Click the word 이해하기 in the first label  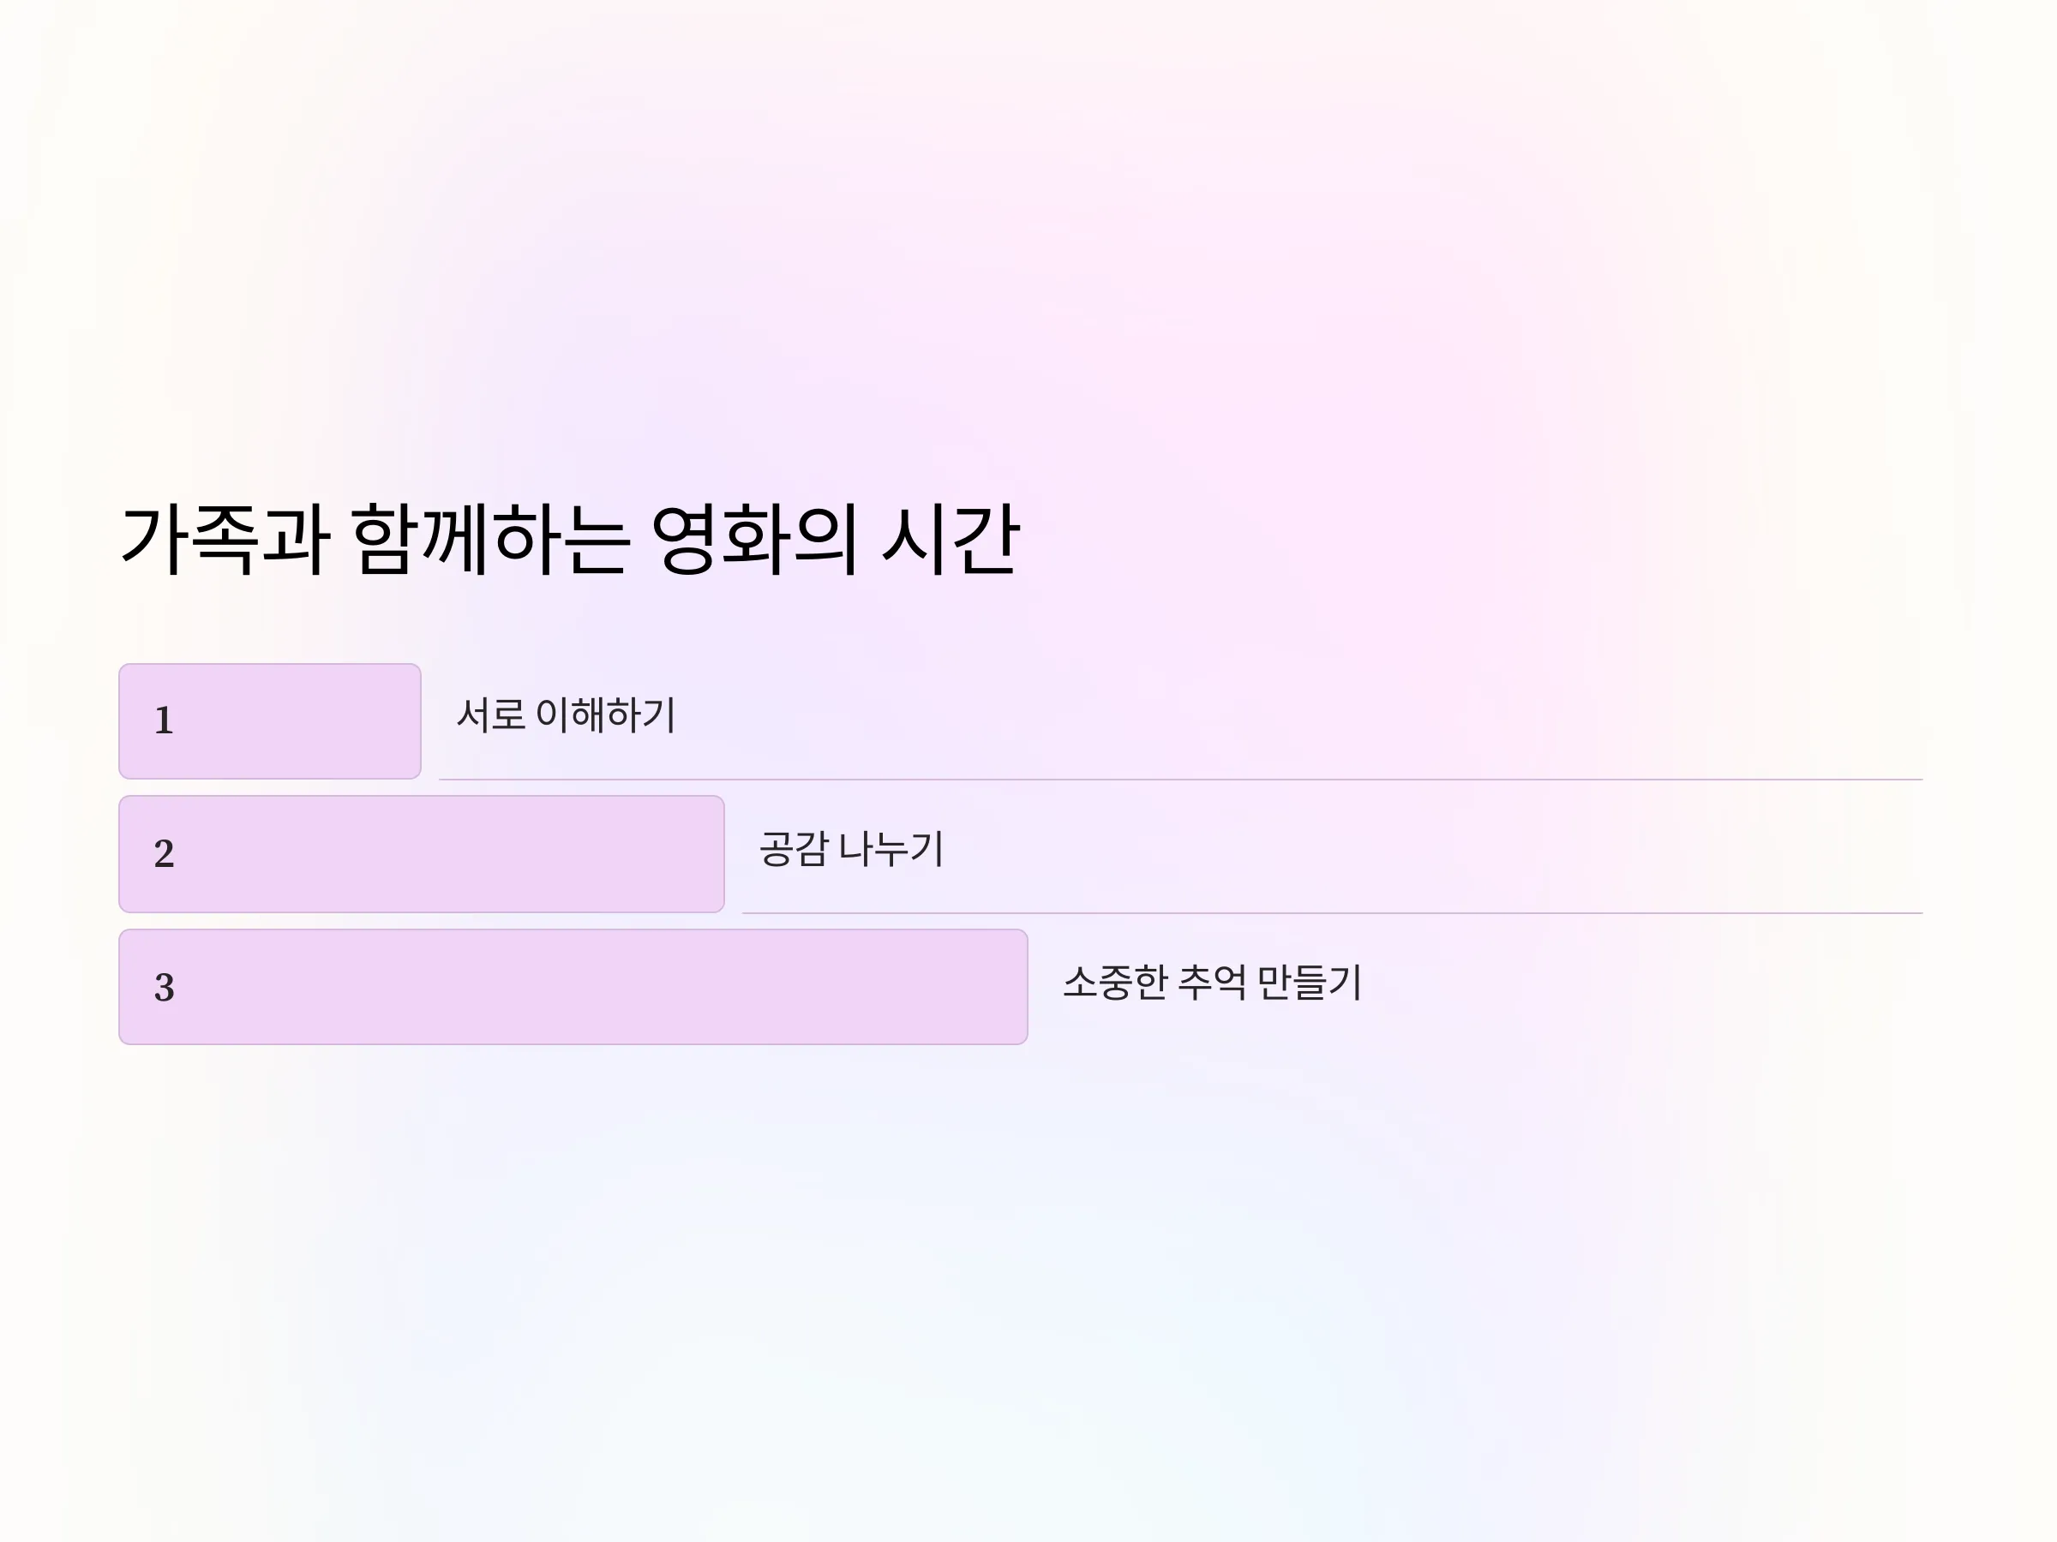pos(606,714)
